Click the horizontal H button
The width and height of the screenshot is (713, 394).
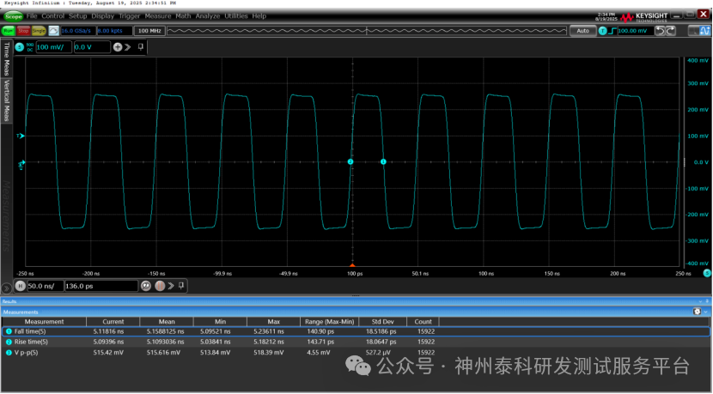[x=20, y=286]
